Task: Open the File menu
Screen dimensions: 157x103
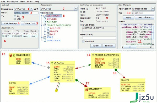Action: (x=3, y=2)
